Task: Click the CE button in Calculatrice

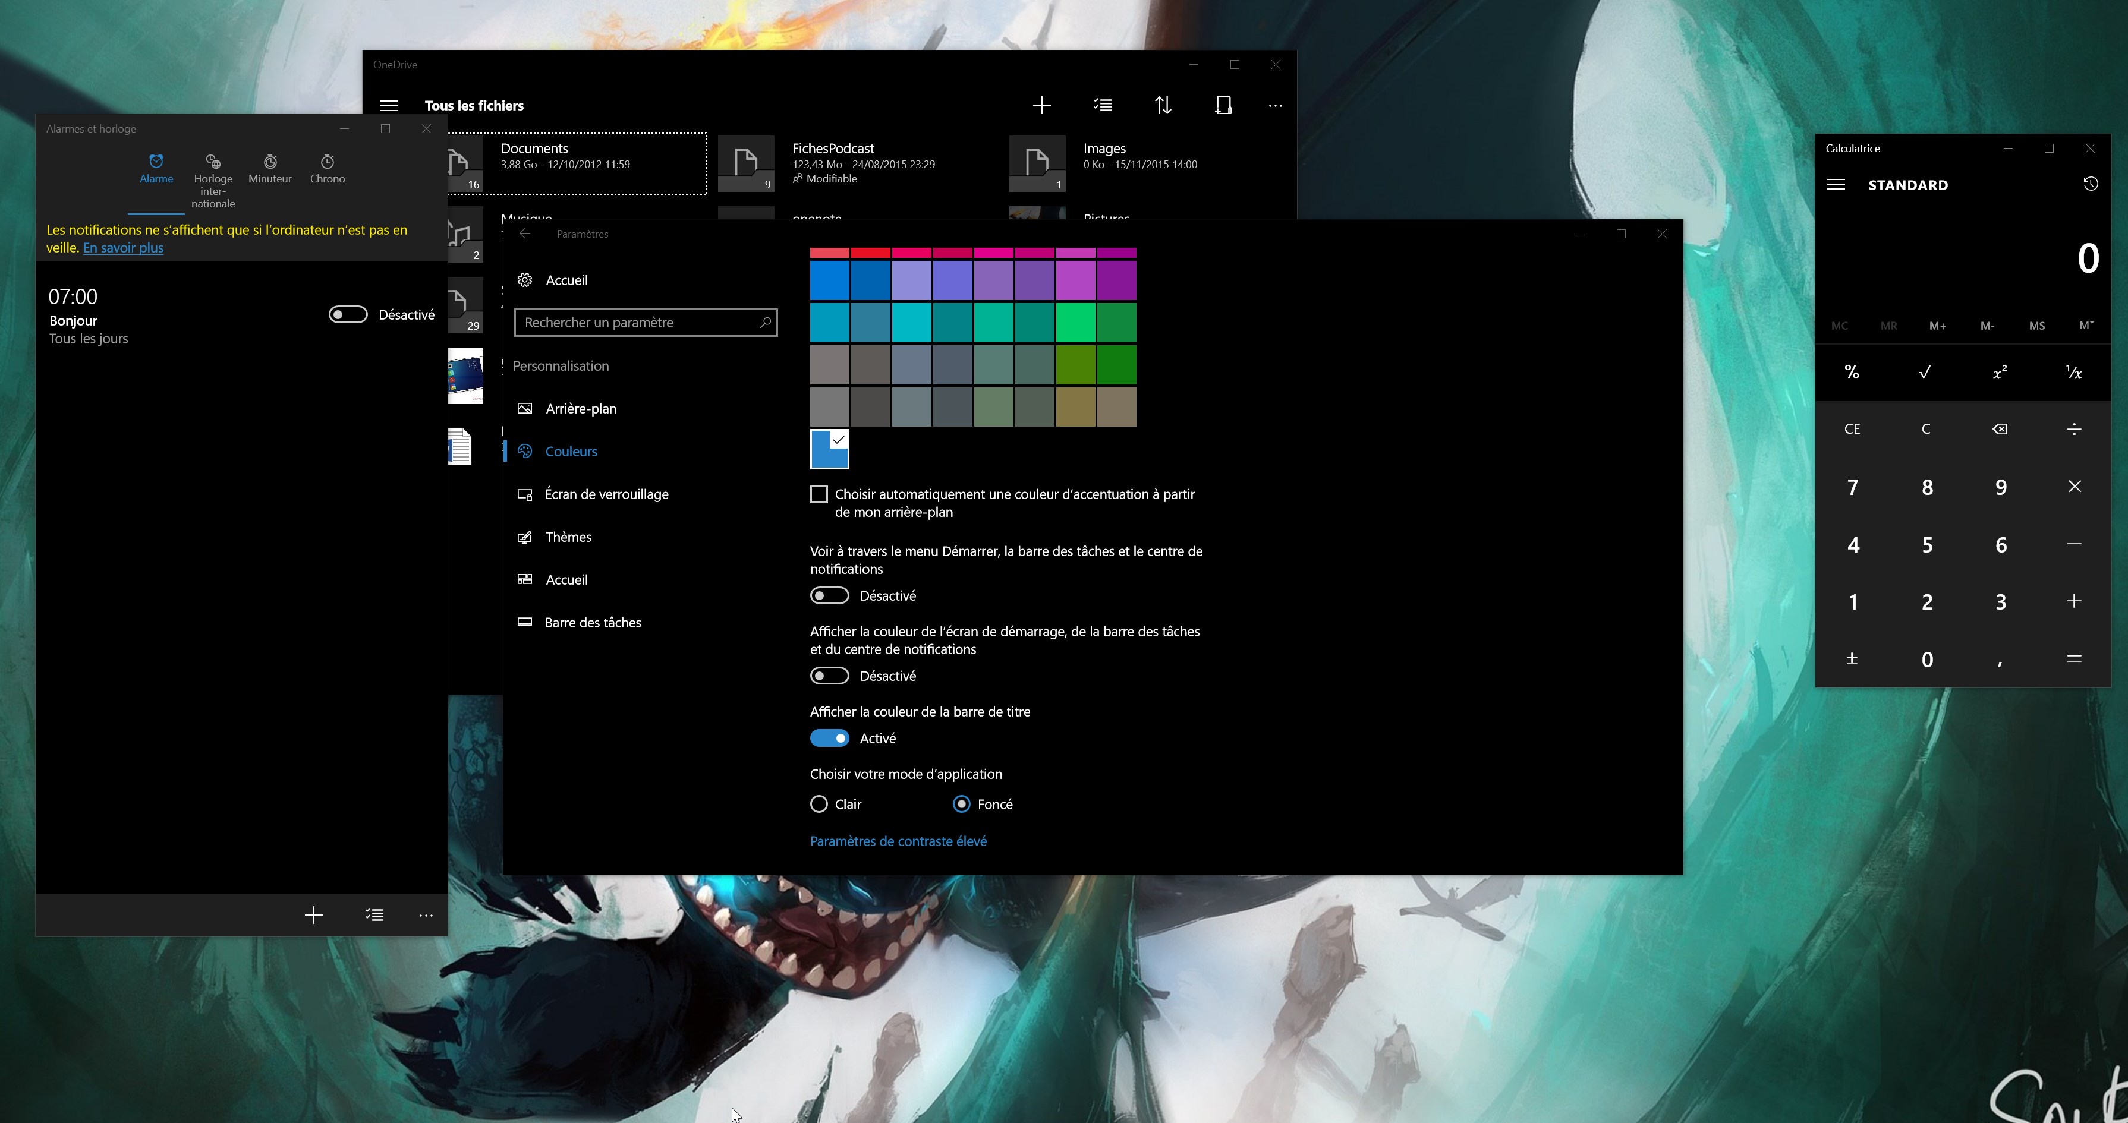Action: point(1852,428)
